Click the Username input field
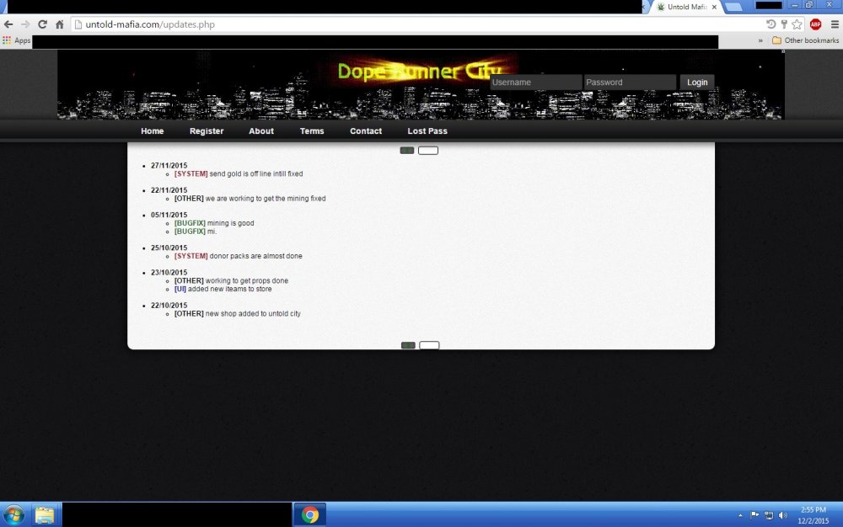 pos(535,83)
